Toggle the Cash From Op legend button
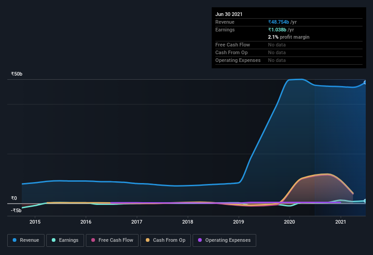The image size is (373, 255). [165, 240]
